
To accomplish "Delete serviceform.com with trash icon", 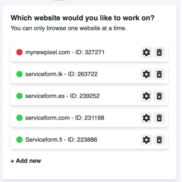I will click(159, 118).
